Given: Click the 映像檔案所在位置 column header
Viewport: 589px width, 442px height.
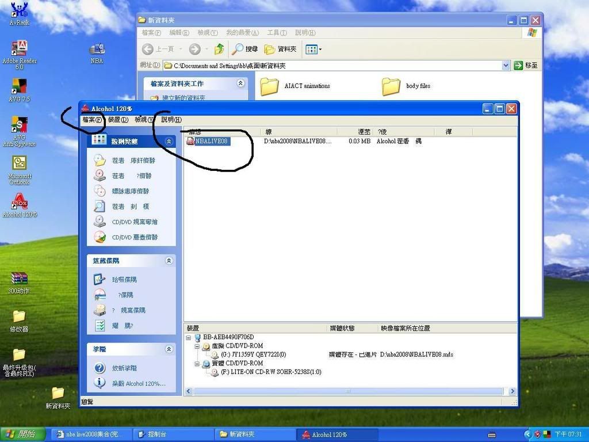Looking at the screenshot, I should [x=406, y=328].
